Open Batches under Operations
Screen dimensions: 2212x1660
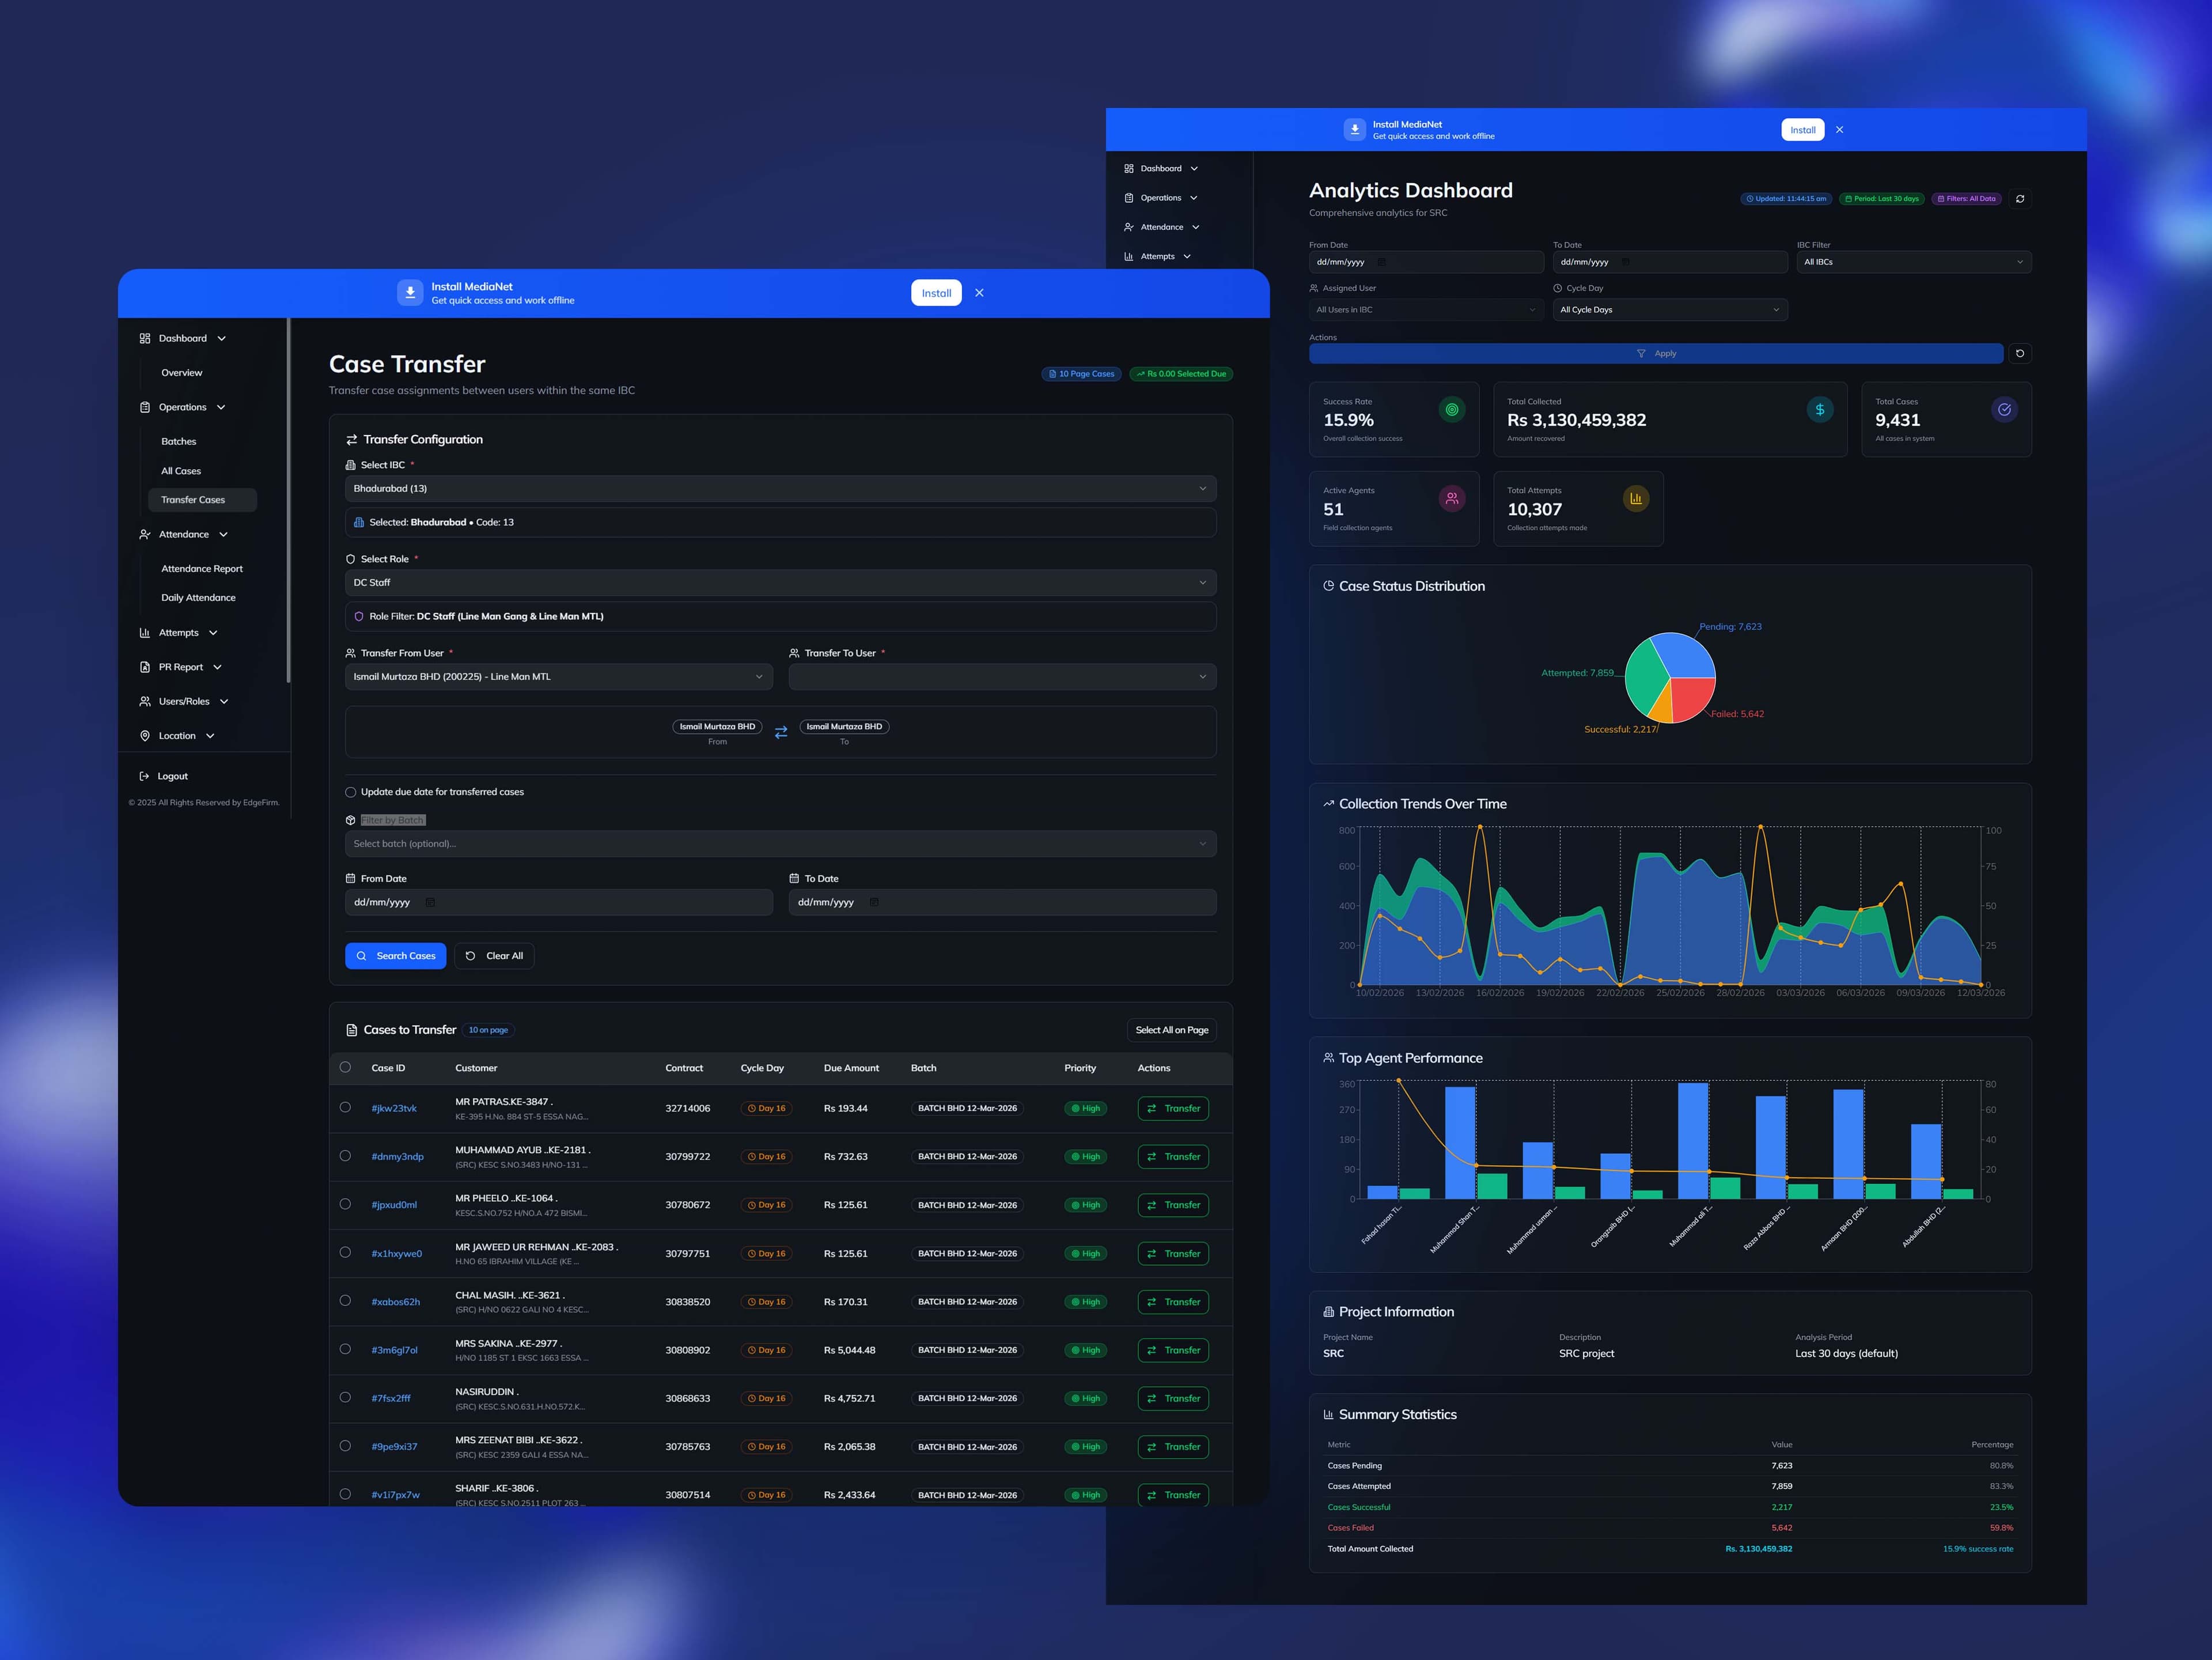(178, 441)
